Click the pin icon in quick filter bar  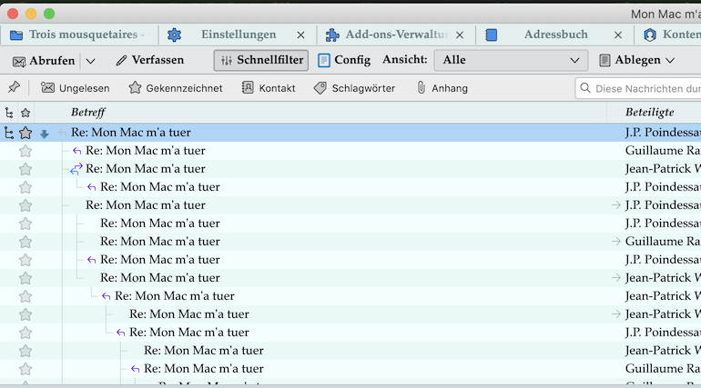coord(13,88)
